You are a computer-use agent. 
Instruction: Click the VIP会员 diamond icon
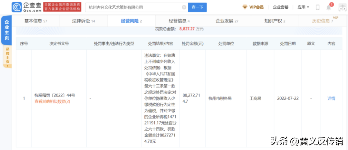click(x=245, y=7)
